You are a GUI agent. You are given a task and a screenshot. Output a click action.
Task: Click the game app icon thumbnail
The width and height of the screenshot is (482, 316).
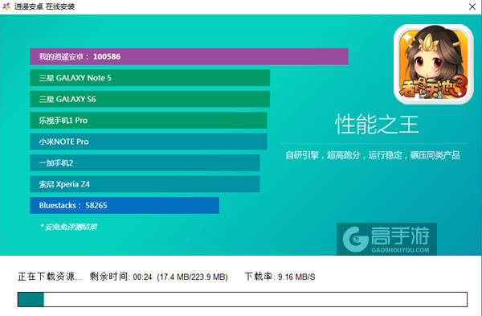[434, 64]
